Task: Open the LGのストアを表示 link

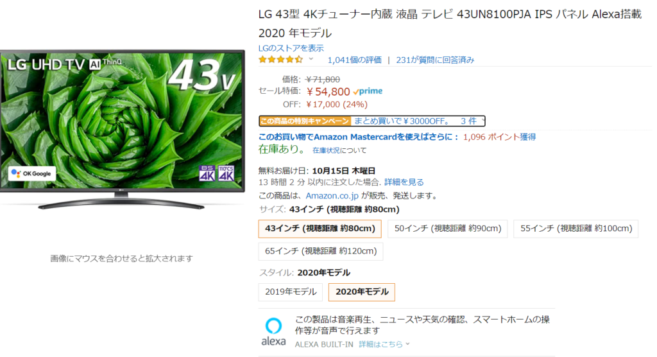Action: click(x=291, y=48)
